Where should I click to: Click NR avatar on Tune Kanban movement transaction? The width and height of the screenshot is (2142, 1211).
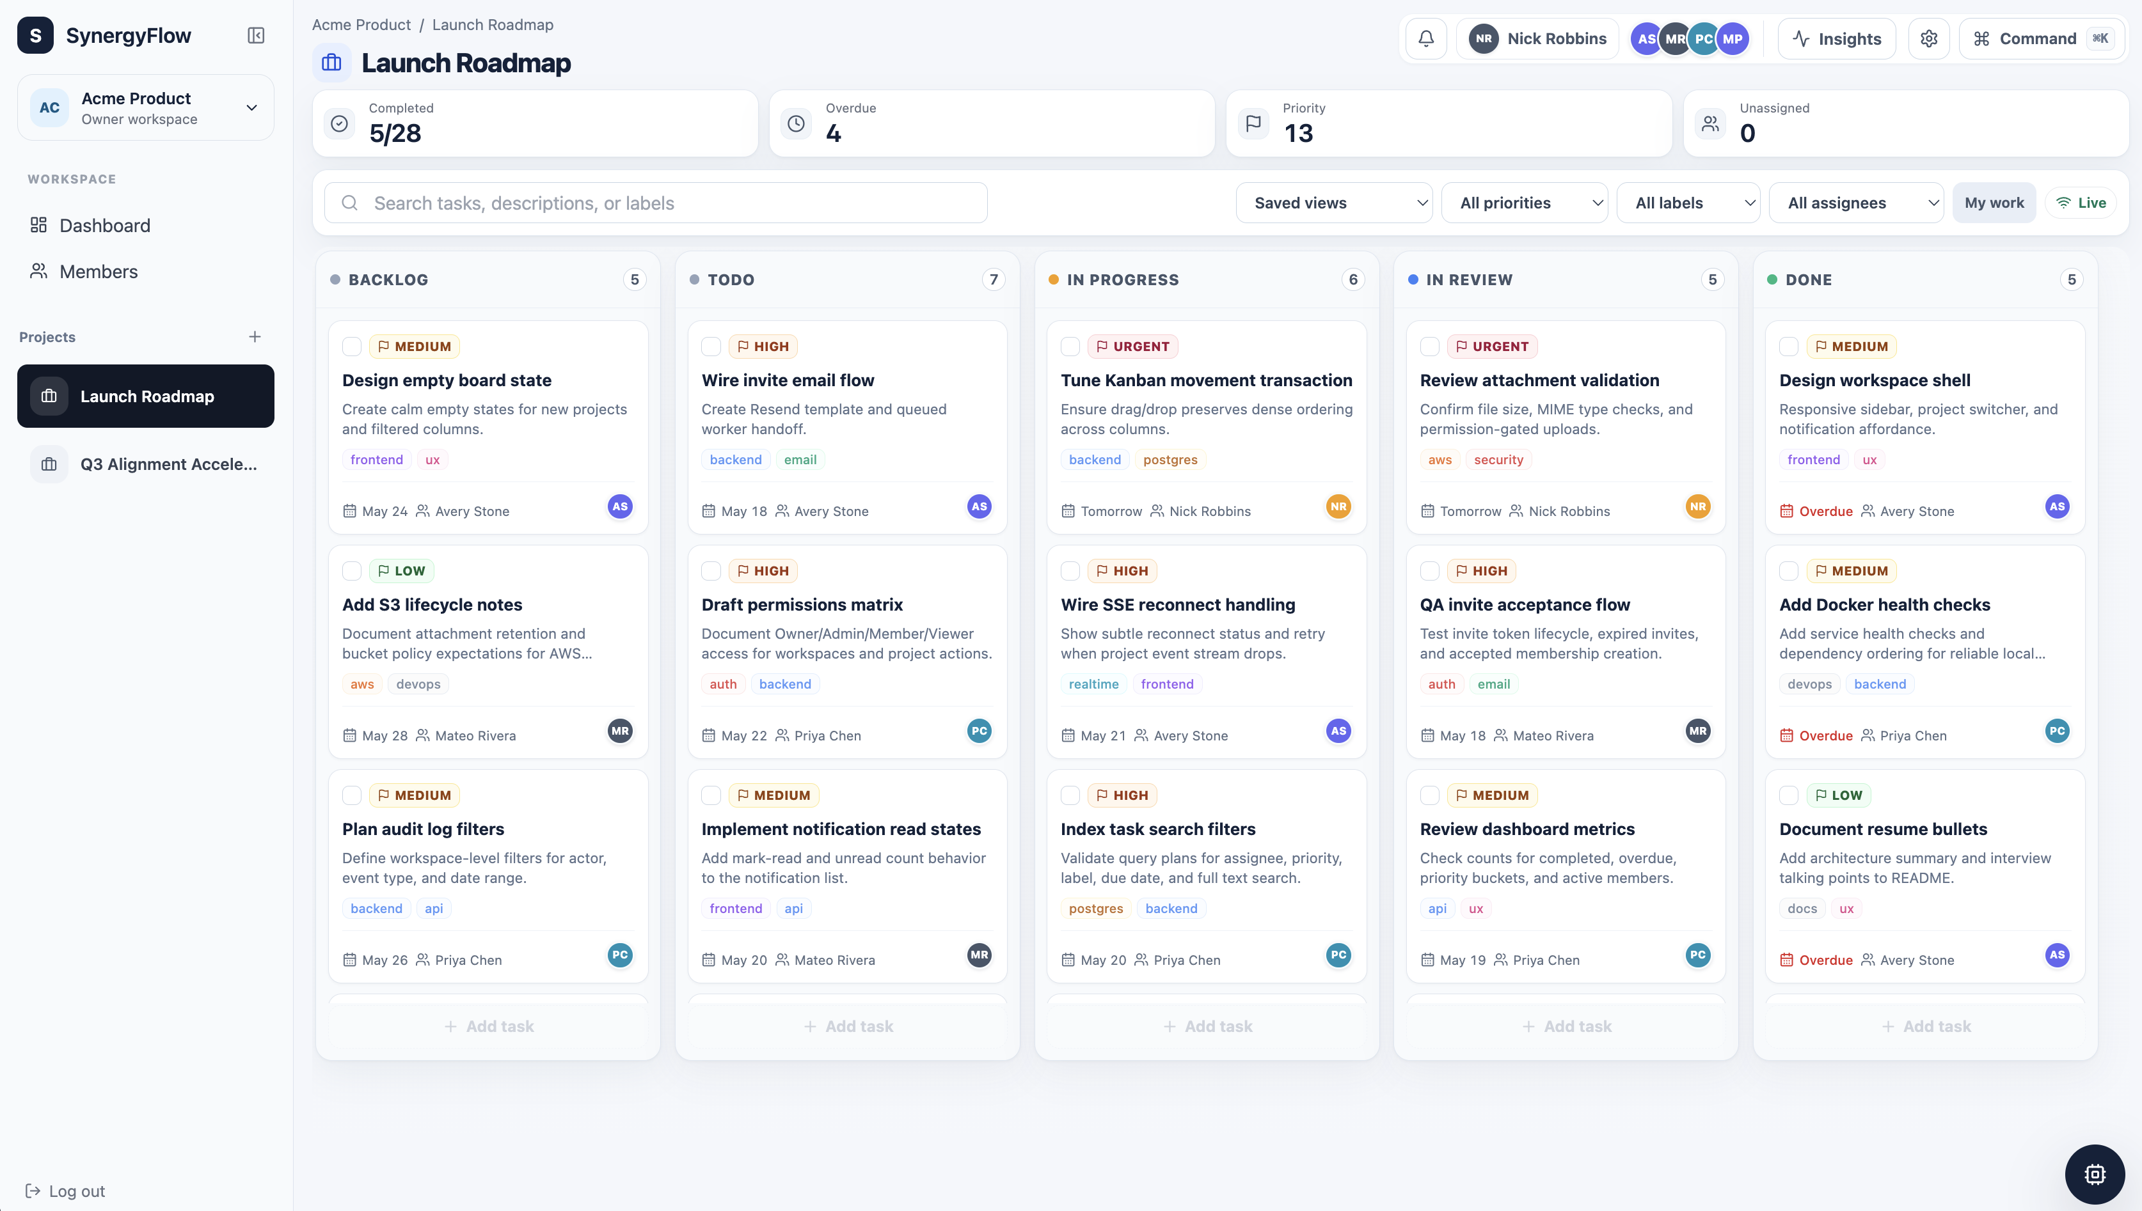click(1338, 506)
